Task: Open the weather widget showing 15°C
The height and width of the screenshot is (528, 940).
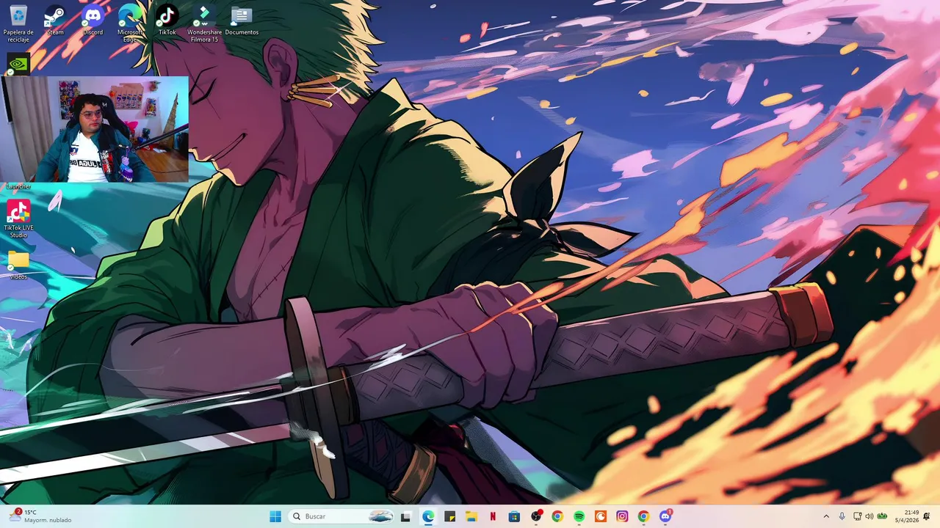Action: (40, 516)
